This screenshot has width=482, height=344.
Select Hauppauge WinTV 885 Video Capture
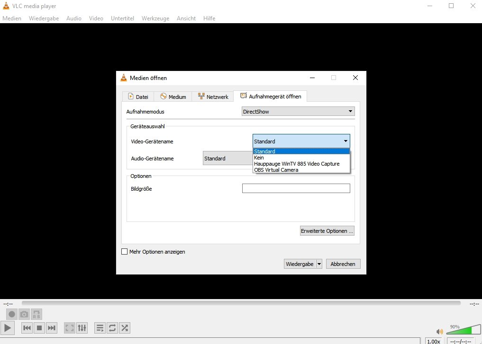click(301, 164)
